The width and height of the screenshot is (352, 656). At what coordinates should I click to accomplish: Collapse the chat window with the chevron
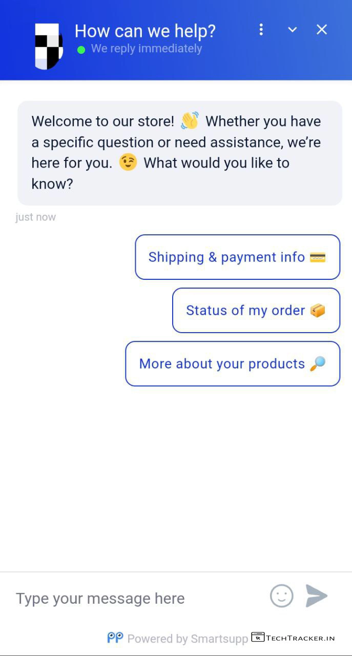[293, 30]
